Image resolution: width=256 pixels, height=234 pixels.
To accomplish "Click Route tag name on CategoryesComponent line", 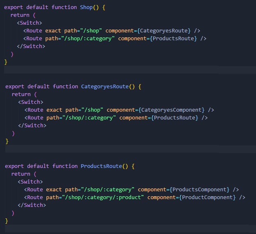I will [x=35, y=110].
